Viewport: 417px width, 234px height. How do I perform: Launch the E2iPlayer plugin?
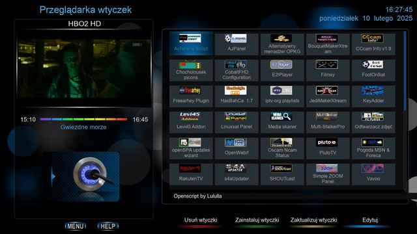pos(282,70)
